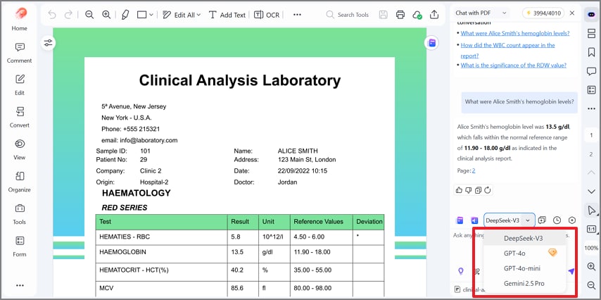Zoom in using top toolbar magnifier

(106, 15)
